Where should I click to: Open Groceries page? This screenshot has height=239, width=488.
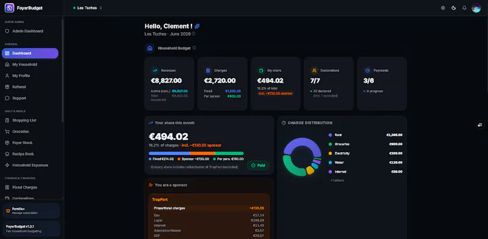[x=30, y=131]
